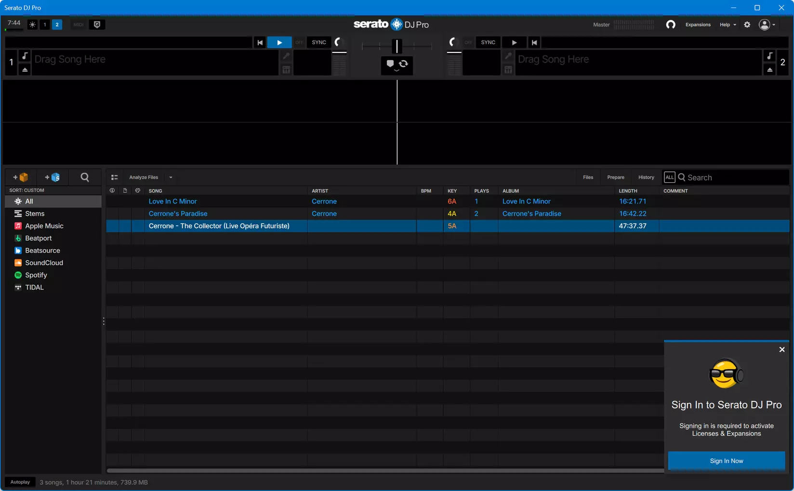Image resolution: width=794 pixels, height=491 pixels.
Task: Click the add smart crate icon
Action: (53, 177)
